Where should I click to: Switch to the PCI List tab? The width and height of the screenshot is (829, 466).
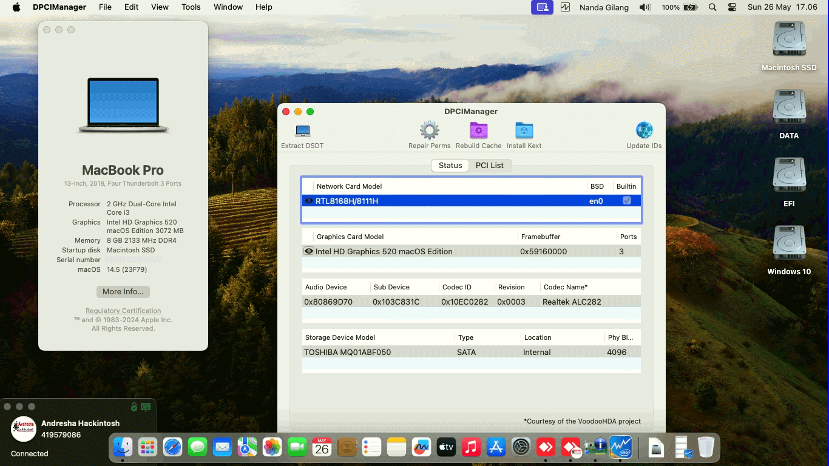click(x=490, y=165)
